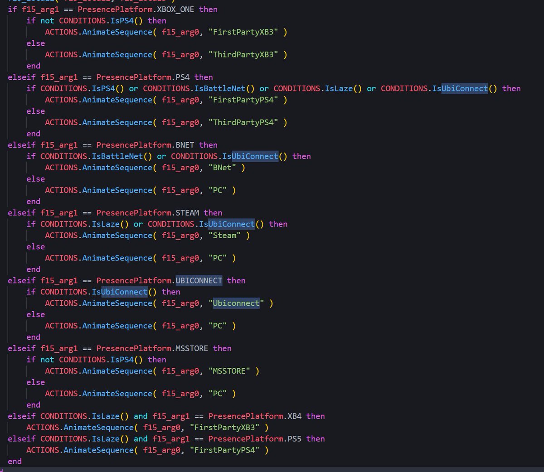
Task: Click PresencePlatform.XB4 in the elseif line
Action: pos(255,416)
